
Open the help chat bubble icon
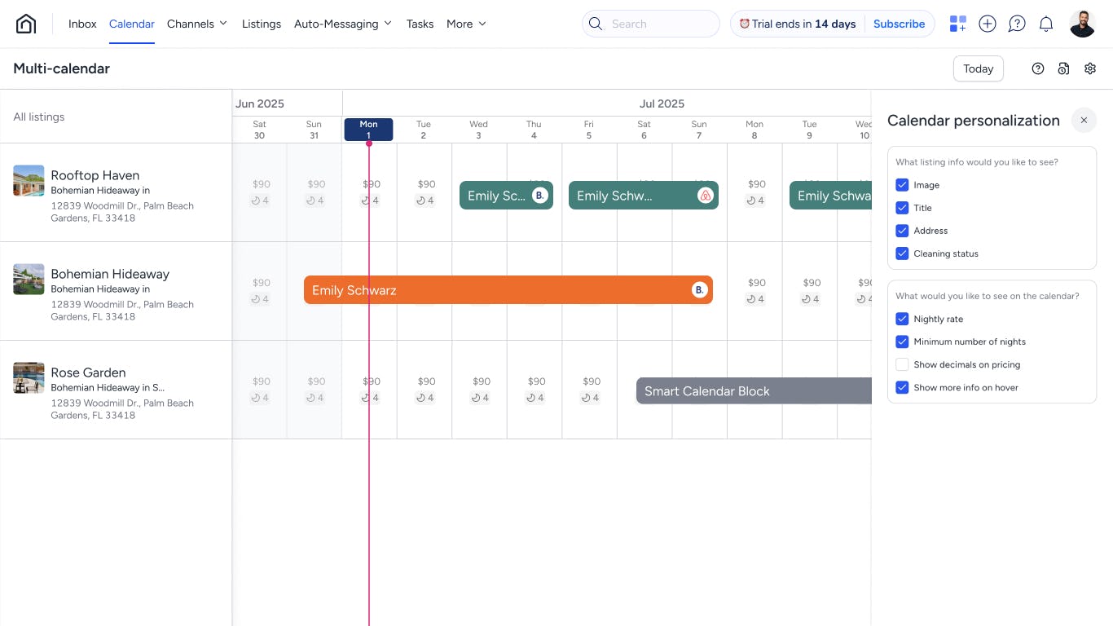1016,24
